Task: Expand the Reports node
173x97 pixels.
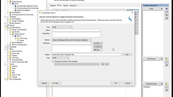Action: pos(5,25)
